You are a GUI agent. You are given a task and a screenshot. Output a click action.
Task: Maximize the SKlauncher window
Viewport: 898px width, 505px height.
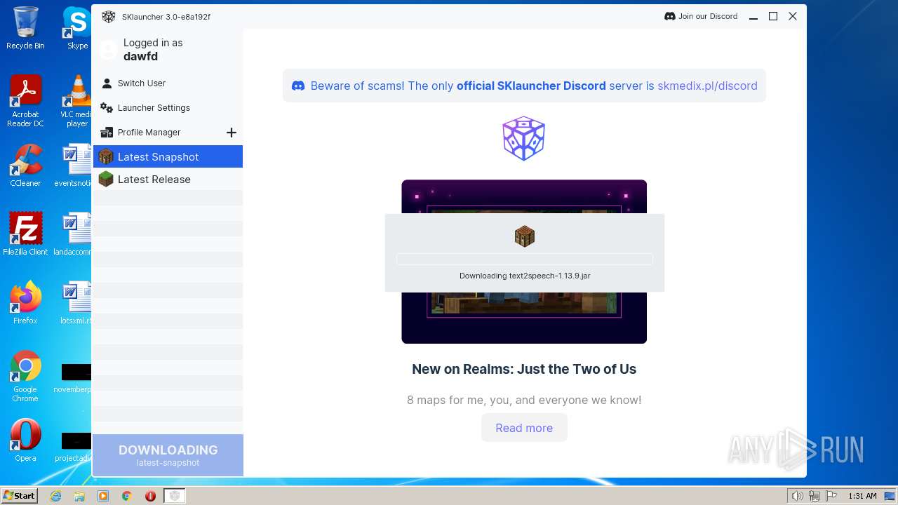pyautogui.click(x=773, y=17)
